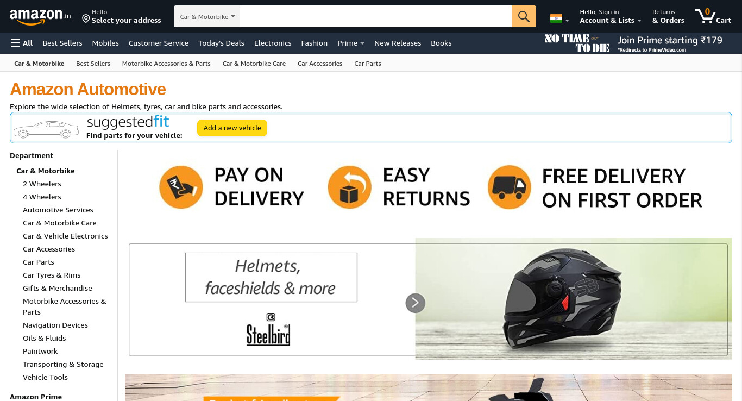
Task: Click the Free Delivery truck icon
Action: [509, 187]
